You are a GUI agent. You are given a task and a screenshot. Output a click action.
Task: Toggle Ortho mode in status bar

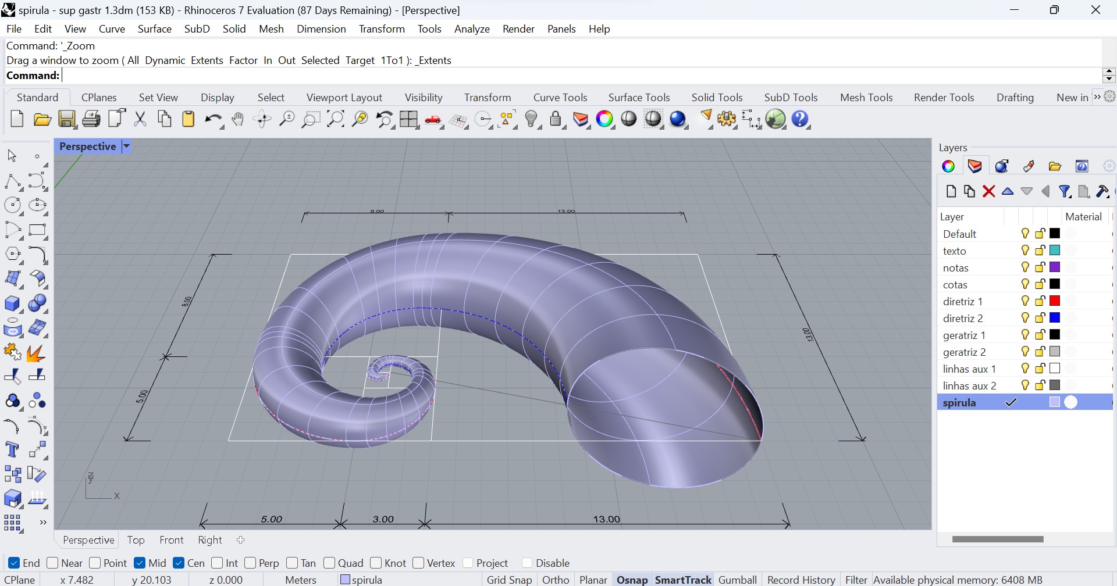(x=556, y=580)
